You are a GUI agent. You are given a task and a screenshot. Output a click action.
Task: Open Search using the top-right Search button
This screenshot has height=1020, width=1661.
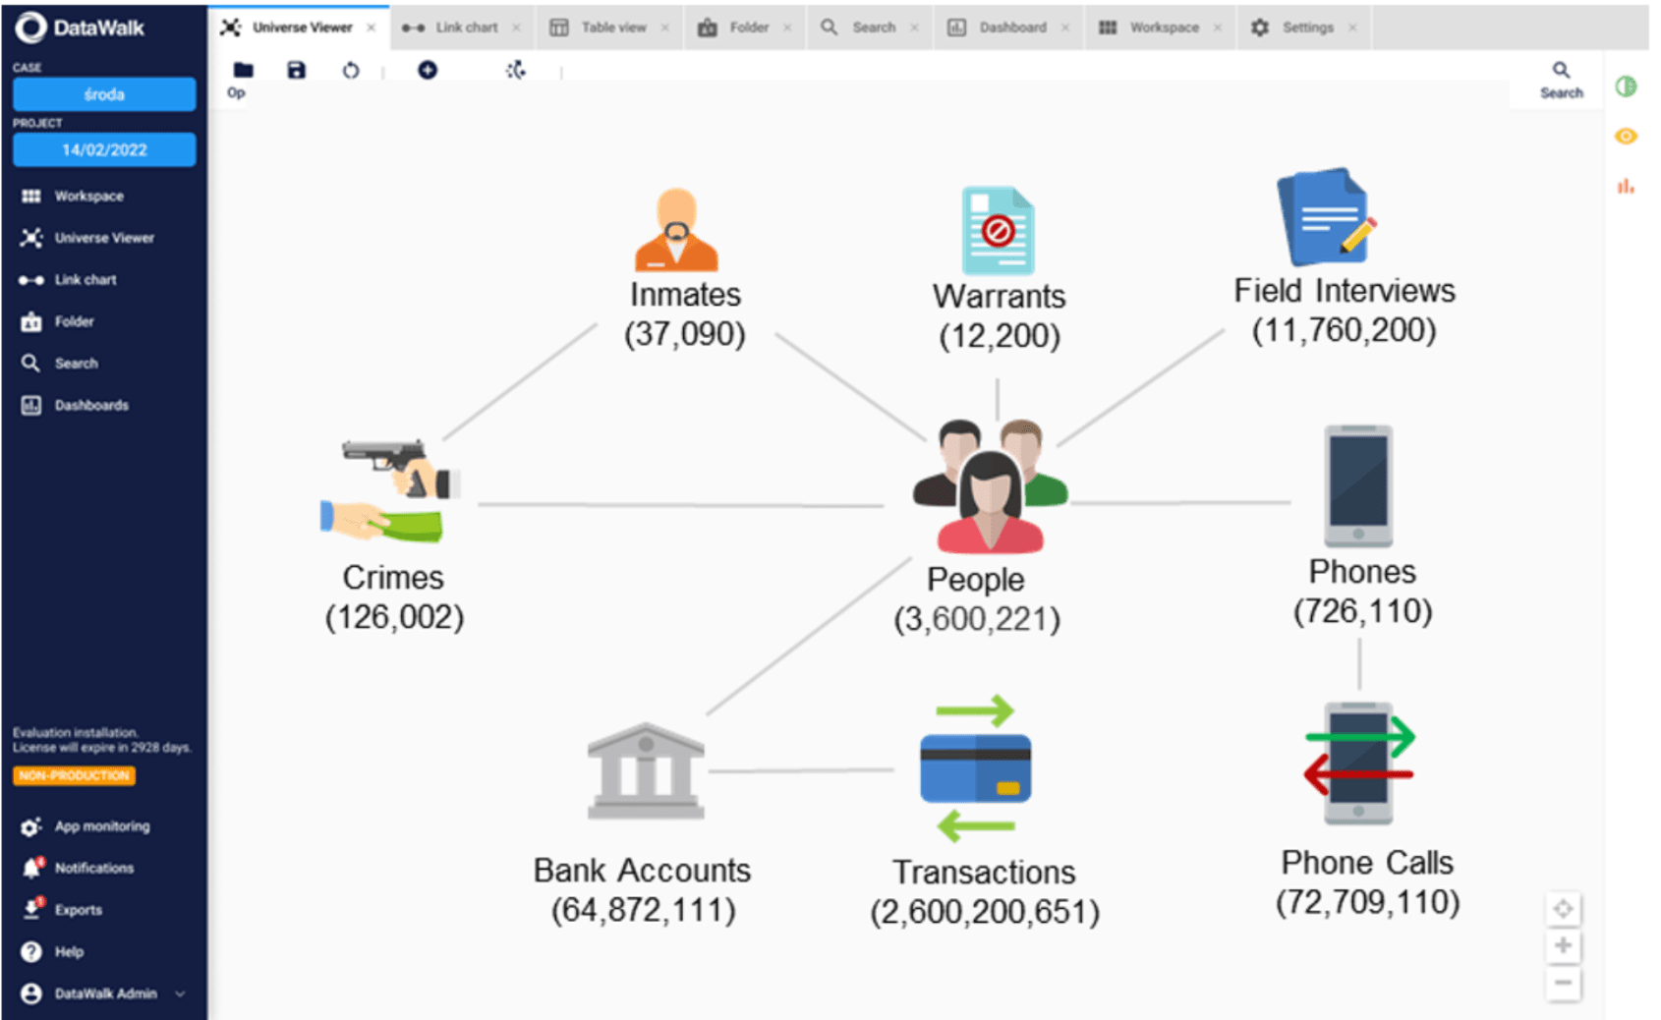tap(1561, 79)
